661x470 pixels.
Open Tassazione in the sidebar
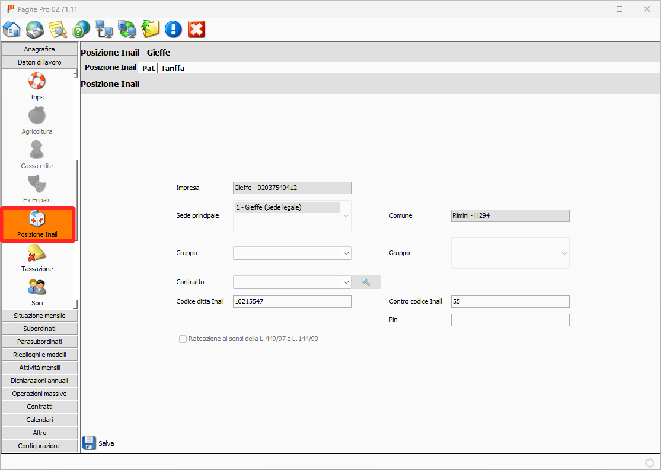click(x=37, y=257)
